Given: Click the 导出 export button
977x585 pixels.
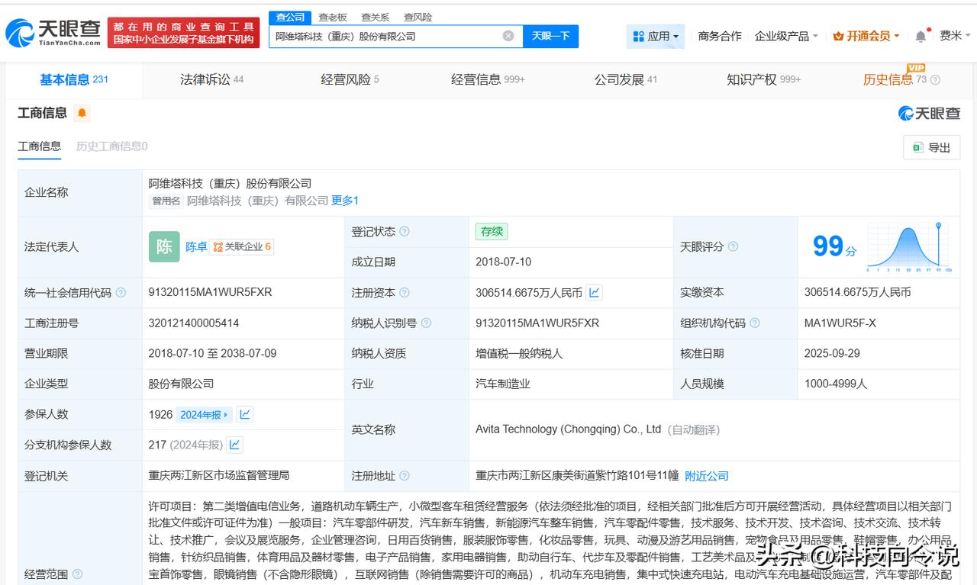Looking at the screenshot, I should click(x=931, y=147).
